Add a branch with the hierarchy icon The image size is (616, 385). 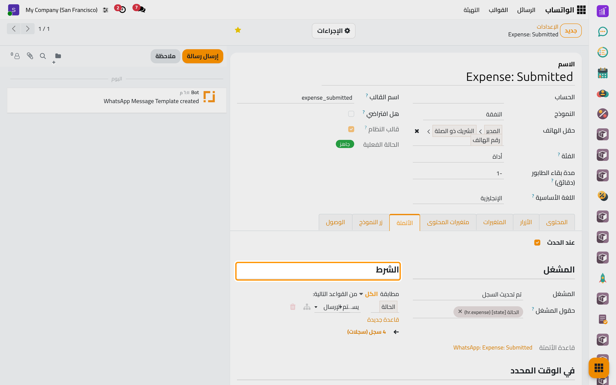[x=307, y=307]
